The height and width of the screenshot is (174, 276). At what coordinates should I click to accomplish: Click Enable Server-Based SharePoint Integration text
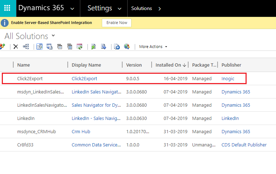coord(51,23)
